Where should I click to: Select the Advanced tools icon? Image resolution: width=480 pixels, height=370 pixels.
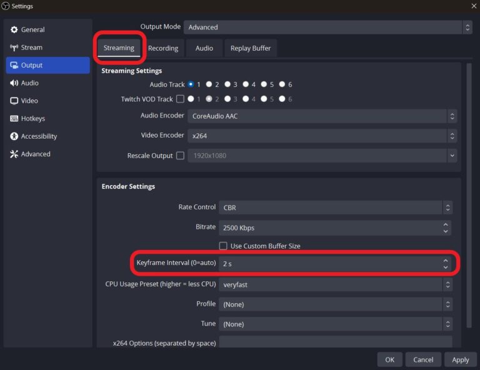click(x=14, y=154)
